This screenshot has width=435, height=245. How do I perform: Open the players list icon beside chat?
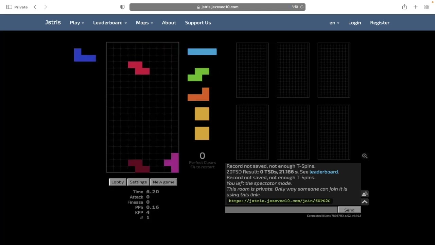(x=365, y=194)
